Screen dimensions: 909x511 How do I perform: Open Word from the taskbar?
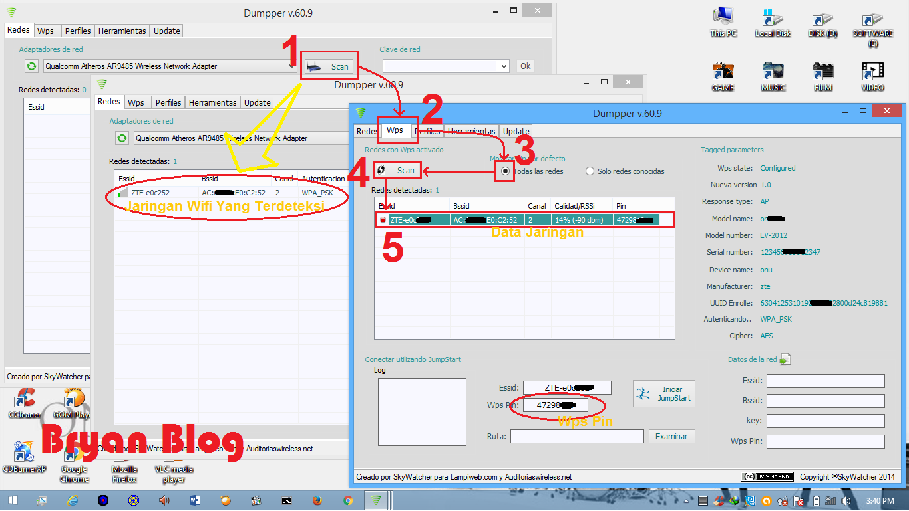(x=195, y=500)
